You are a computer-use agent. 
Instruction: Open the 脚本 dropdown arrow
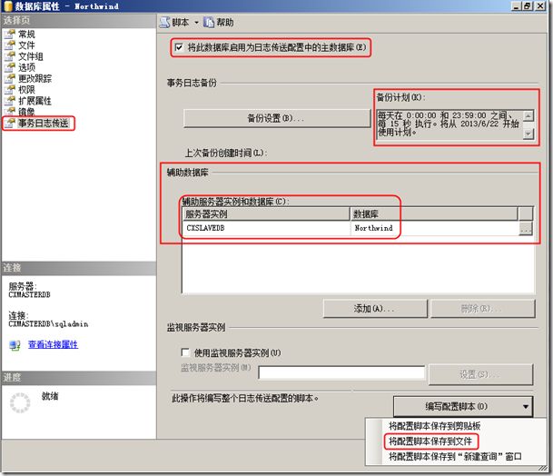[196, 23]
